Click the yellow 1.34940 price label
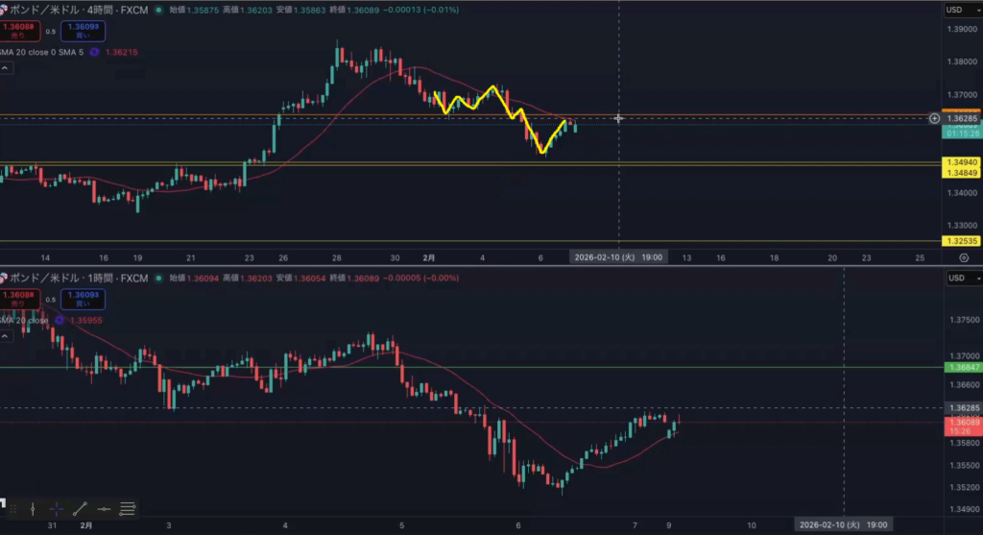This screenshot has height=535, width=983. [962, 162]
